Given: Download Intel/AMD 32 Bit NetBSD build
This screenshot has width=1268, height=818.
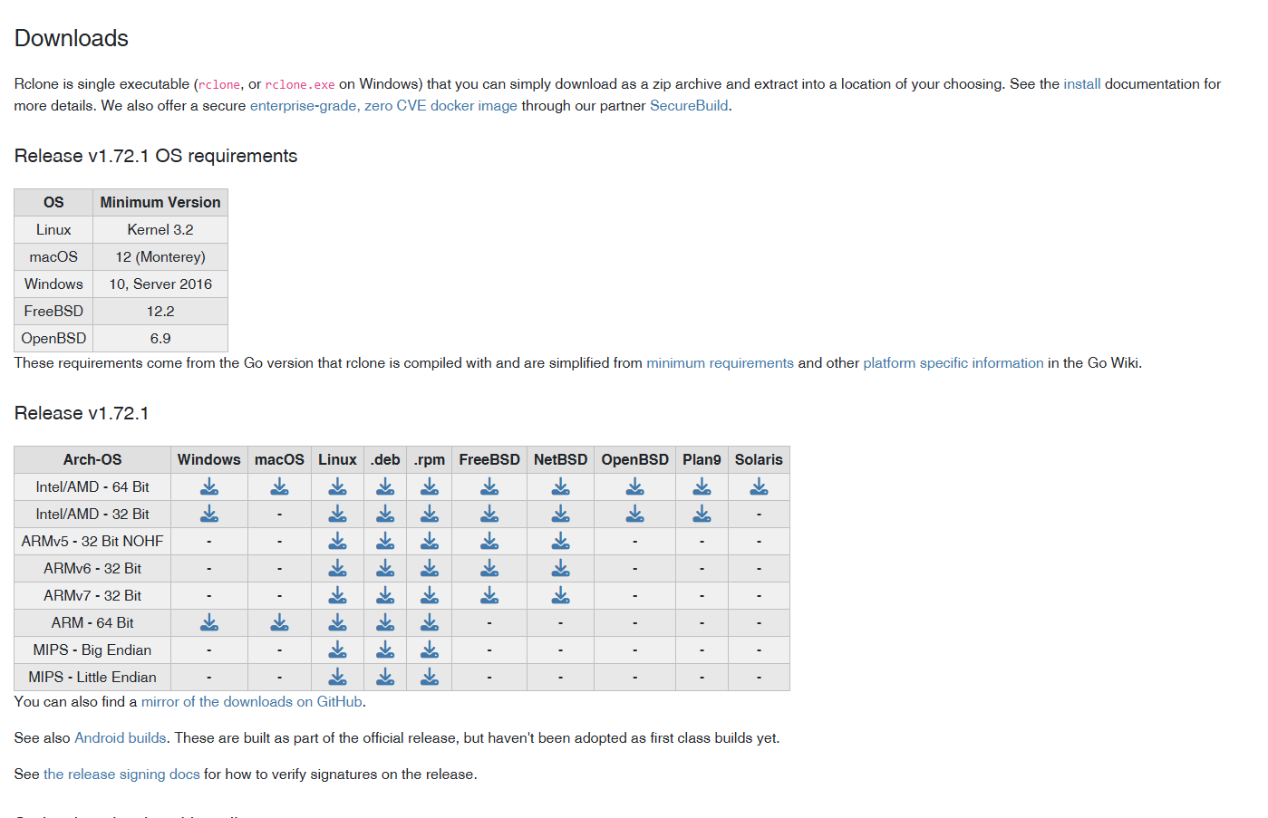Looking at the screenshot, I should point(561,514).
